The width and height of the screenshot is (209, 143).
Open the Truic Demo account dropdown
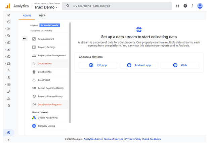46,7
